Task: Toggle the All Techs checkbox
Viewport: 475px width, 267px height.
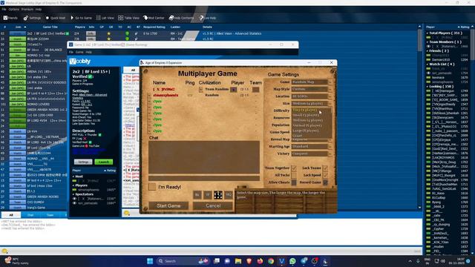Action: (294, 175)
